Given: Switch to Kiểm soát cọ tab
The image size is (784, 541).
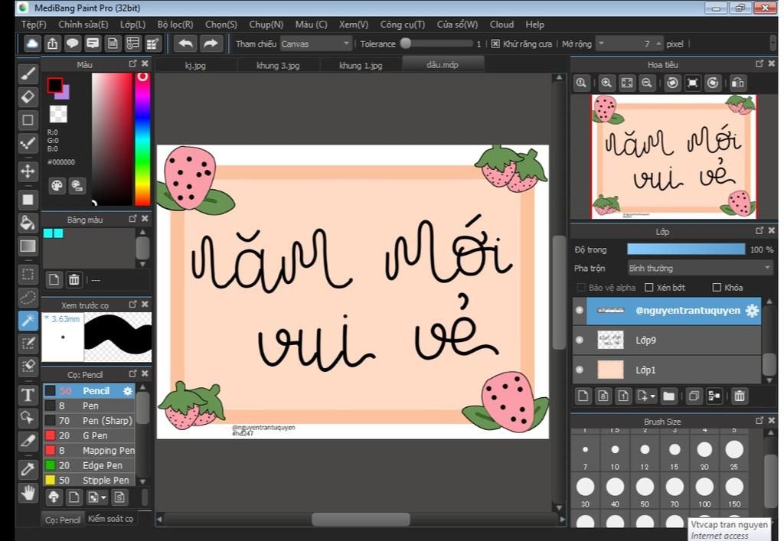Looking at the screenshot, I should pos(110,519).
